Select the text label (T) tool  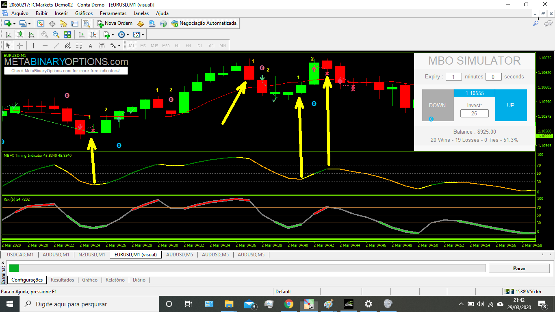pyautogui.click(x=102, y=45)
